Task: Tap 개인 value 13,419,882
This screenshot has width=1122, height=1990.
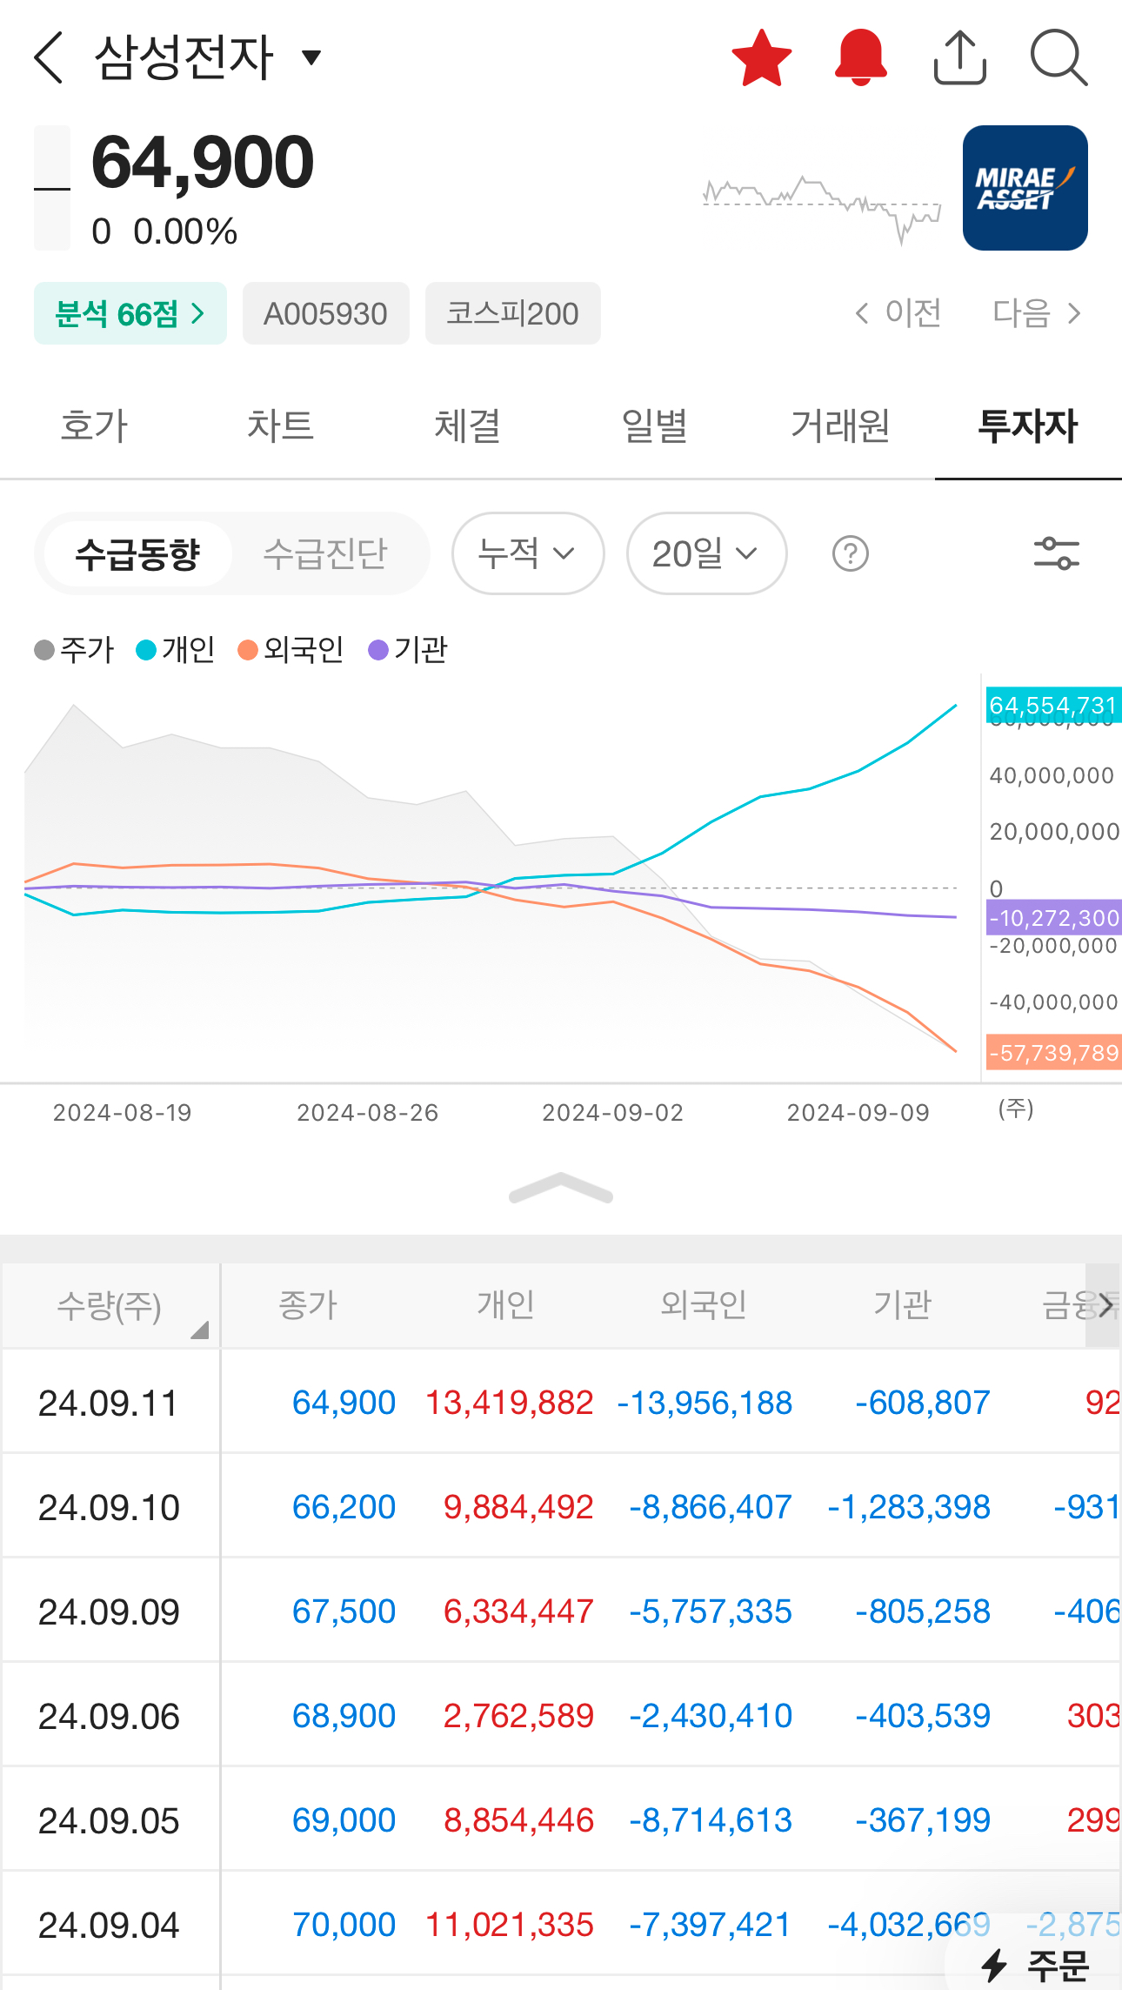Action: click(x=509, y=1403)
